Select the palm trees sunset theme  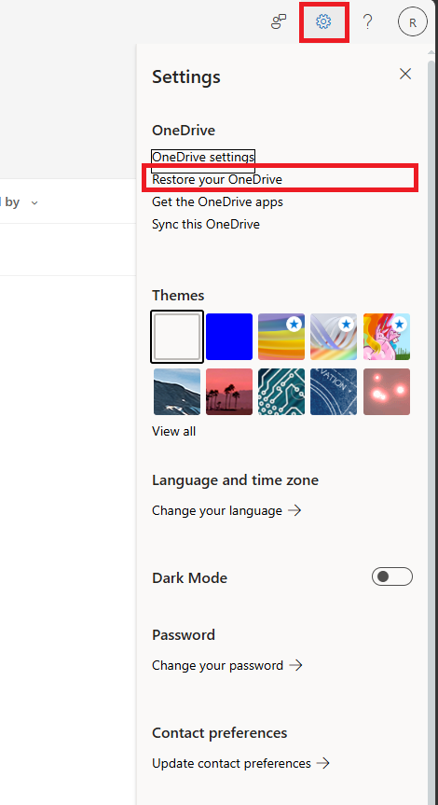tap(229, 392)
